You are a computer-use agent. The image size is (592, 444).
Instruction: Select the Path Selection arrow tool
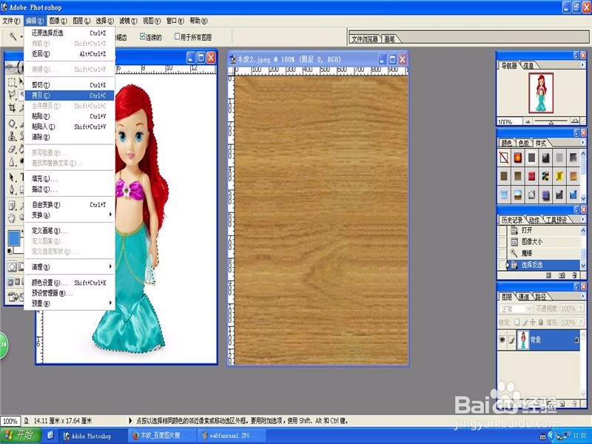tap(12, 177)
